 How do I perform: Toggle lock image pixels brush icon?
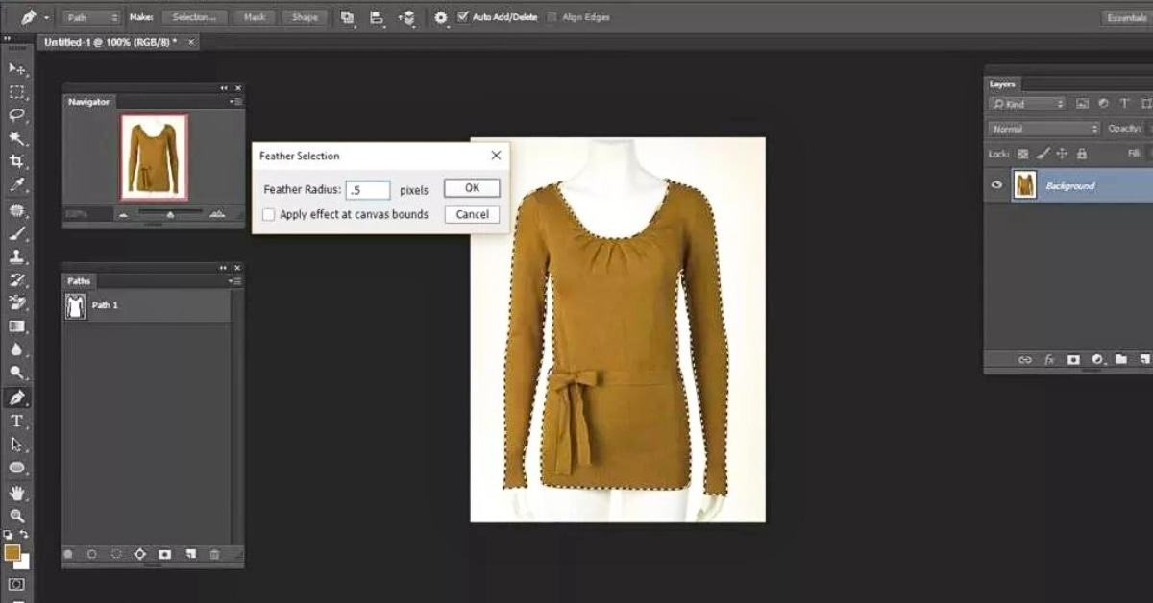pos(1043,154)
